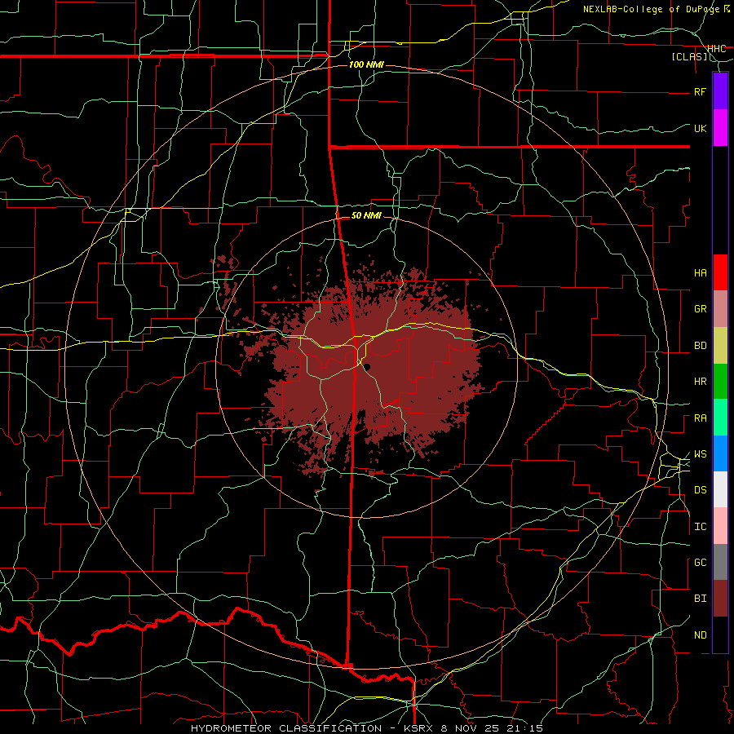Click the UK magenta legend swatch
Image resolution: width=734 pixels, height=734 pixels.
point(720,128)
